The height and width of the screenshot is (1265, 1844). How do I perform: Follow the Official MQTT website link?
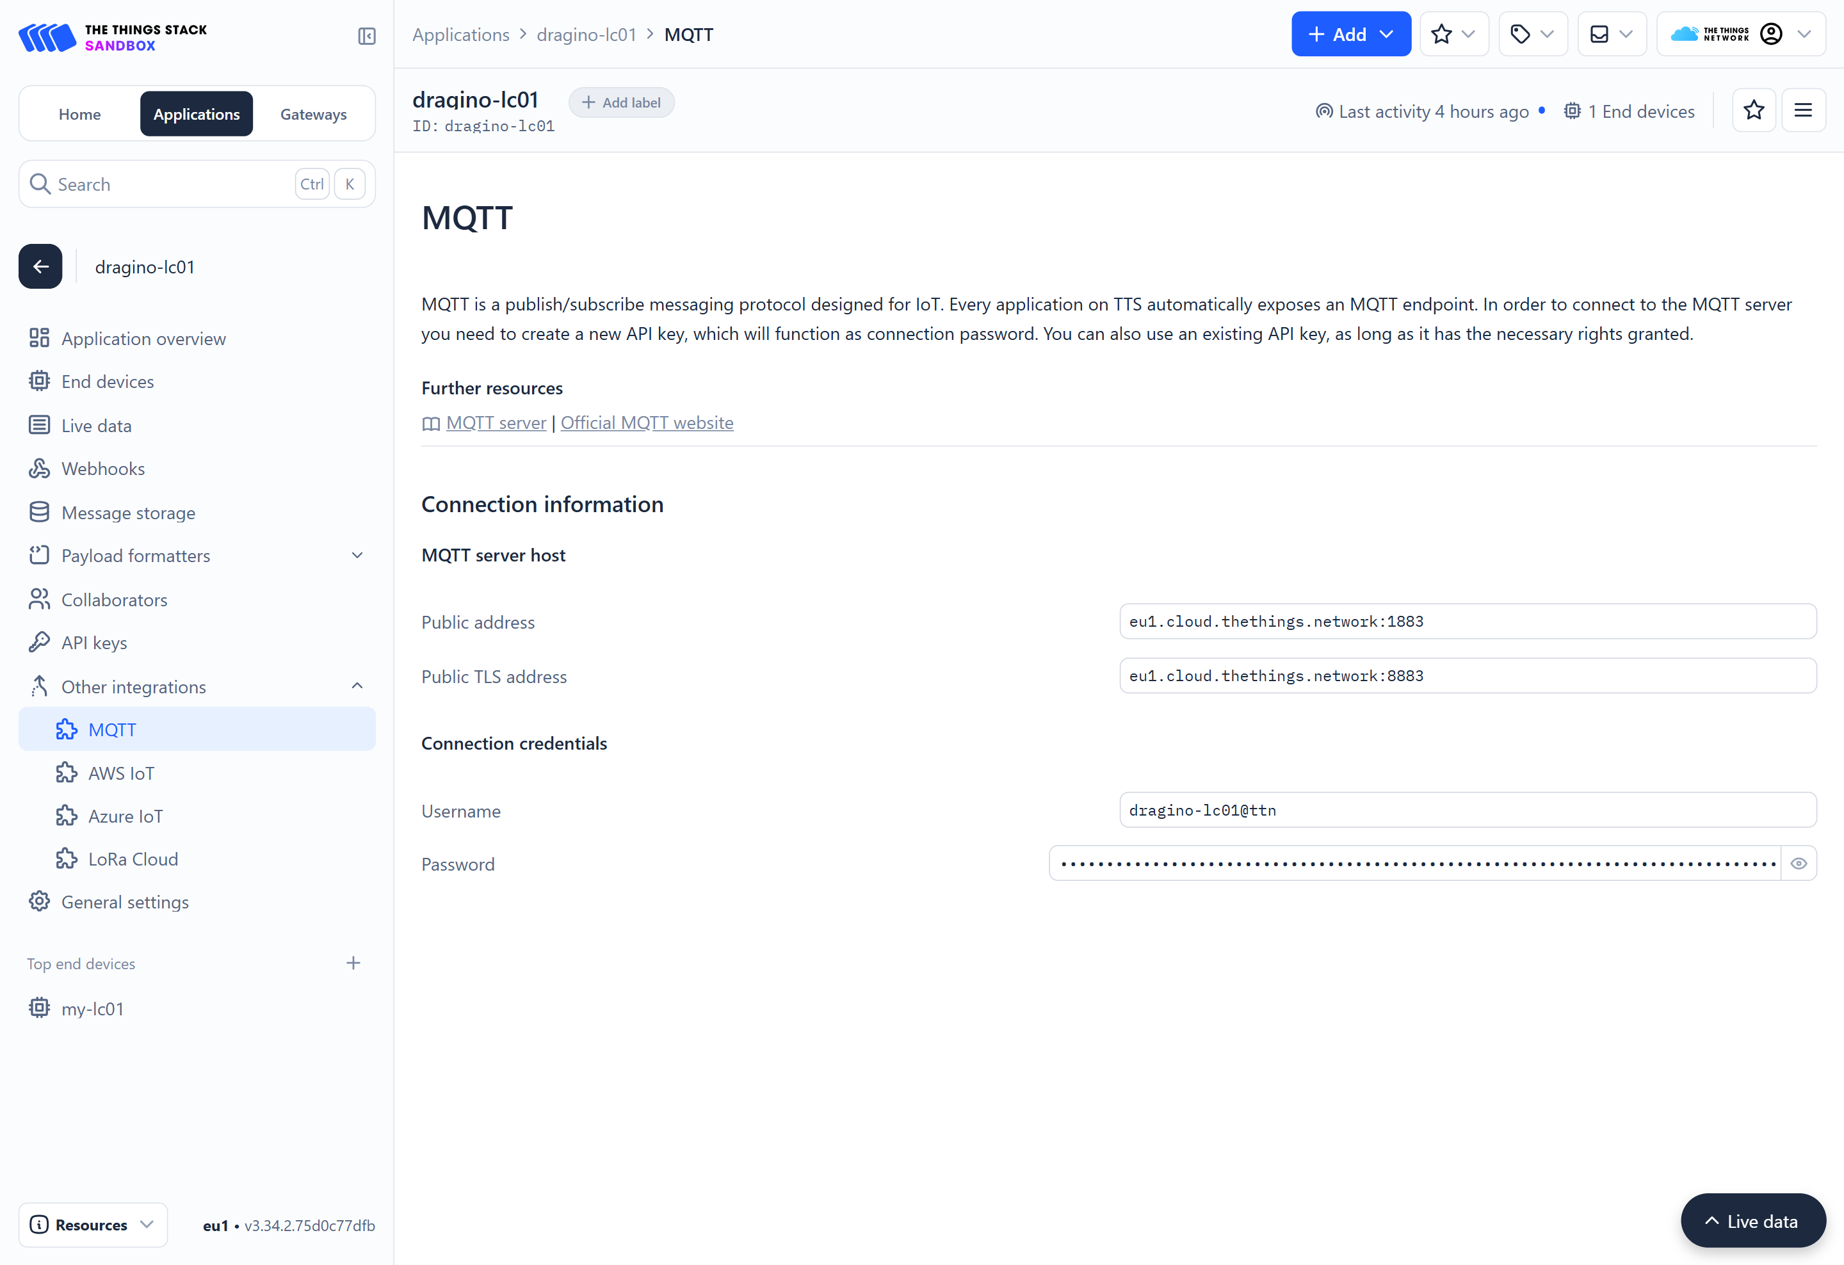pos(647,423)
